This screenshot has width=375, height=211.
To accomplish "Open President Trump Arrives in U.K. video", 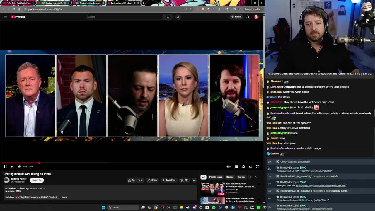I will (213, 201).
